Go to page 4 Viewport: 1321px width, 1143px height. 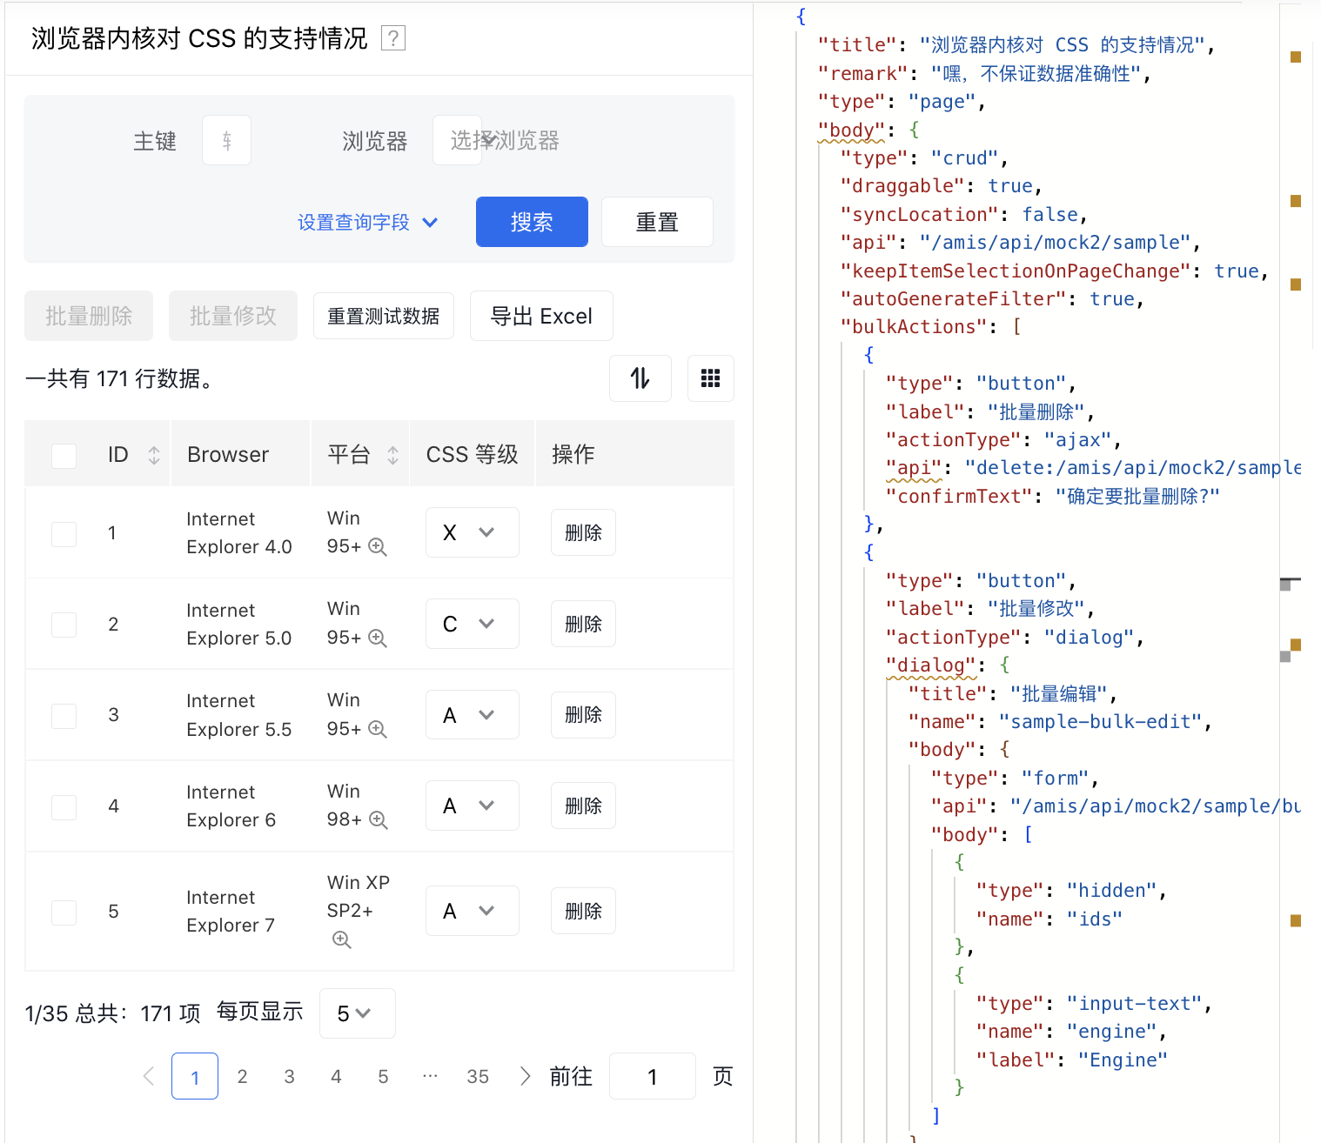[x=336, y=1077]
